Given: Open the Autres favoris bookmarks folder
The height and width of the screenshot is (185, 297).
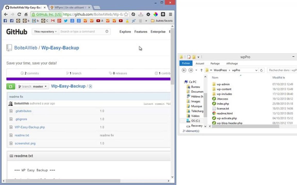Looking at the screenshot, I should (162, 21).
